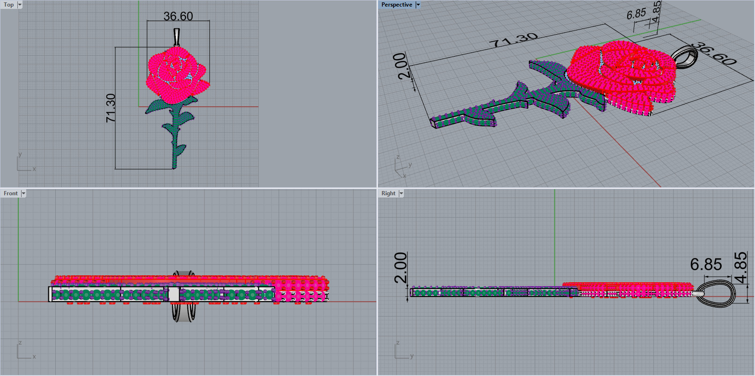Select the 36.60 dimension in Top view
The width and height of the screenshot is (755, 376).
178,16
